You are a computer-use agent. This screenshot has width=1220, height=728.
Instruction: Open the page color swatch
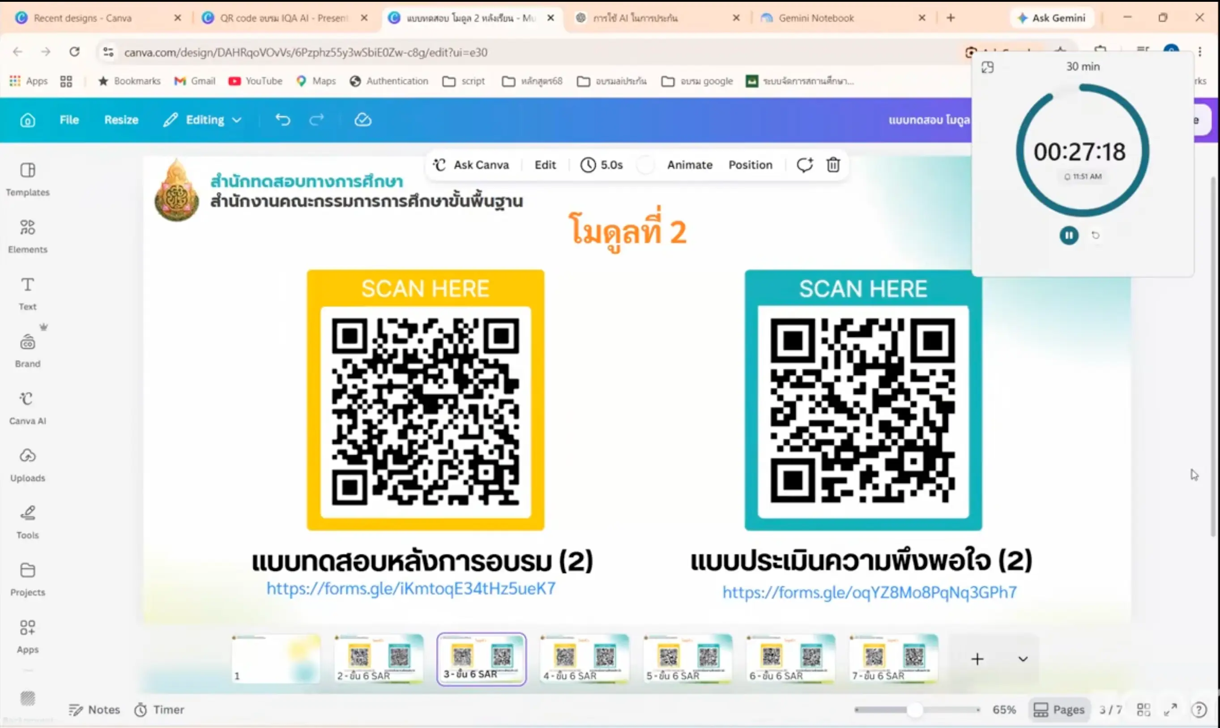tap(645, 165)
